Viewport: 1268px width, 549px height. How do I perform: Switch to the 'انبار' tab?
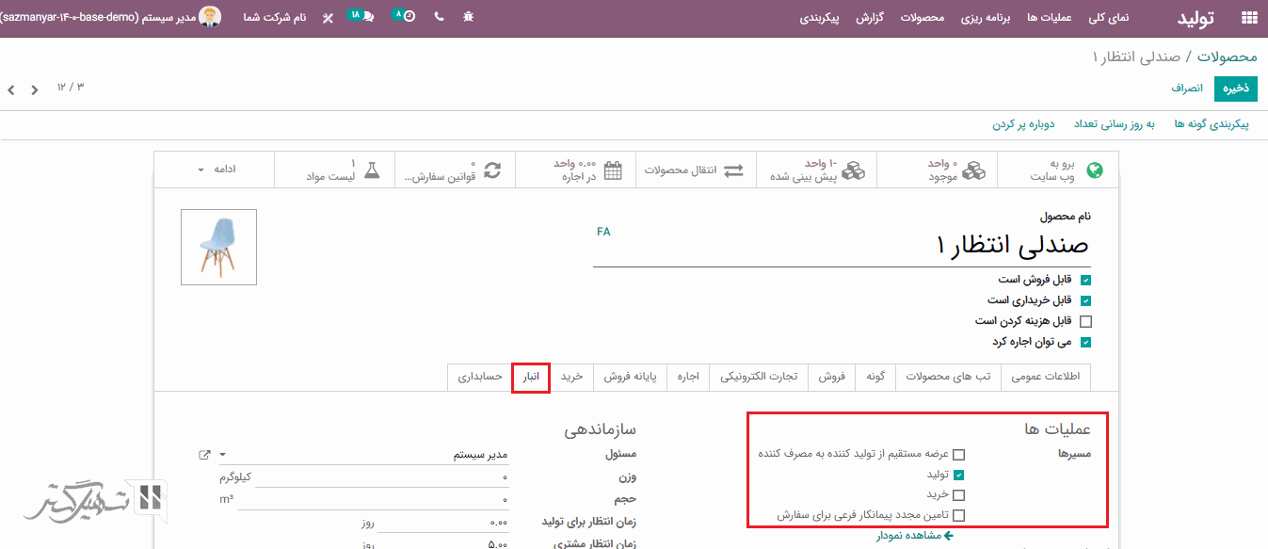point(531,377)
